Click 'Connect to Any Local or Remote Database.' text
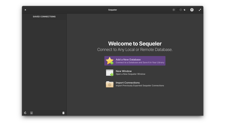 (135, 49)
